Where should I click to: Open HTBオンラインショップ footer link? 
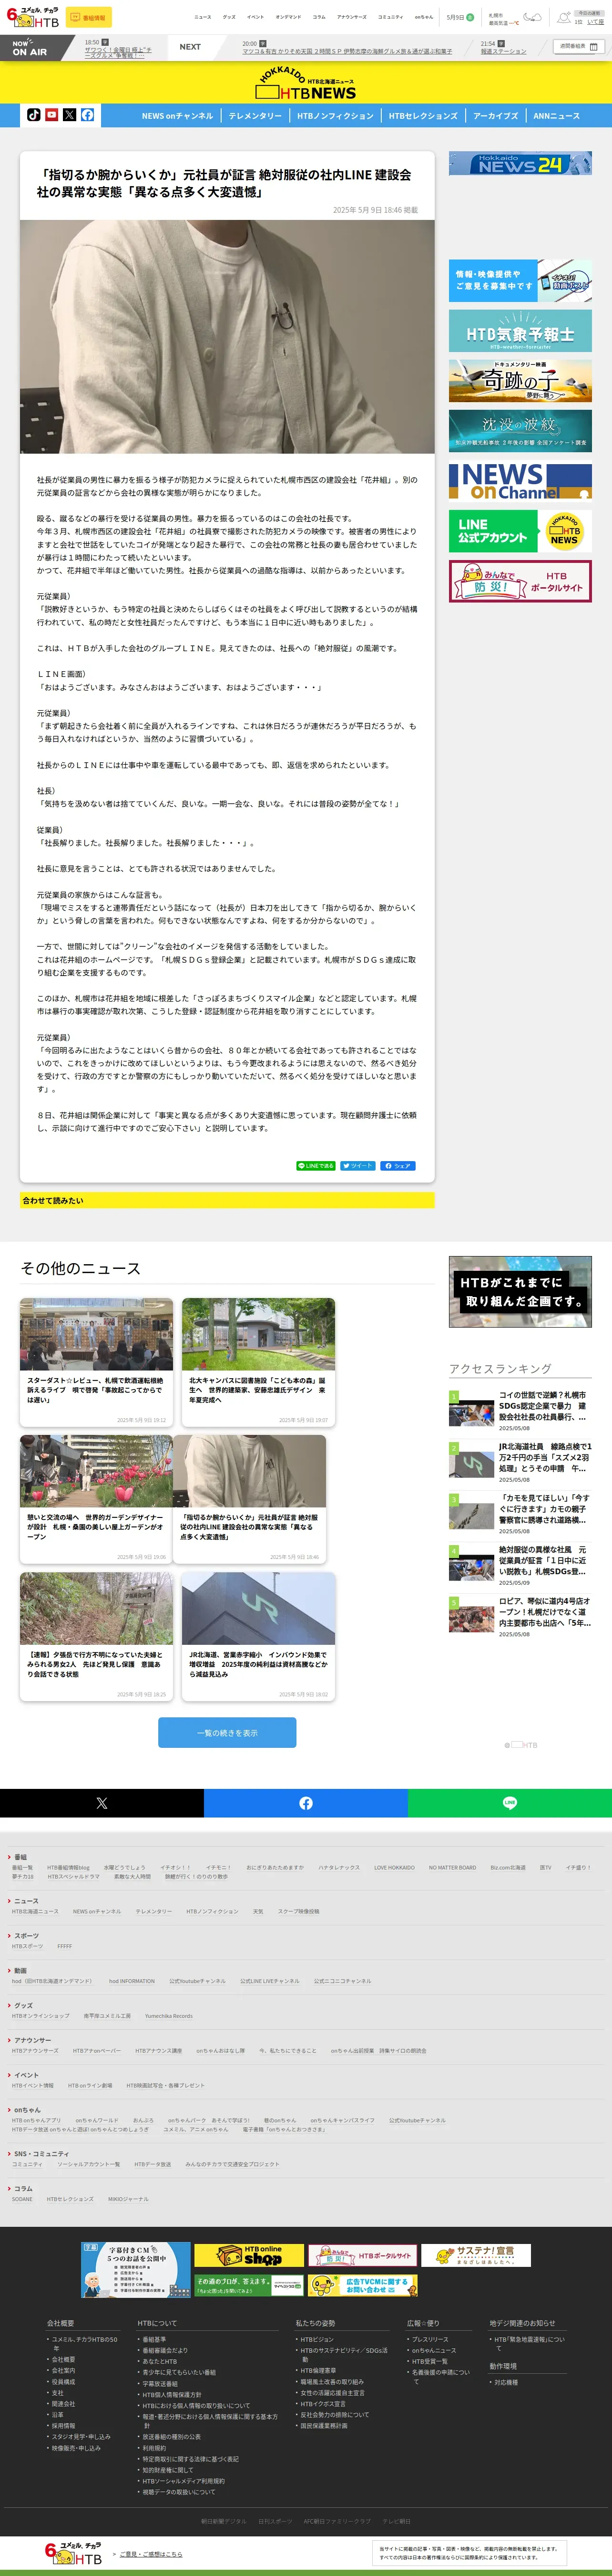[x=41, y=2016]
